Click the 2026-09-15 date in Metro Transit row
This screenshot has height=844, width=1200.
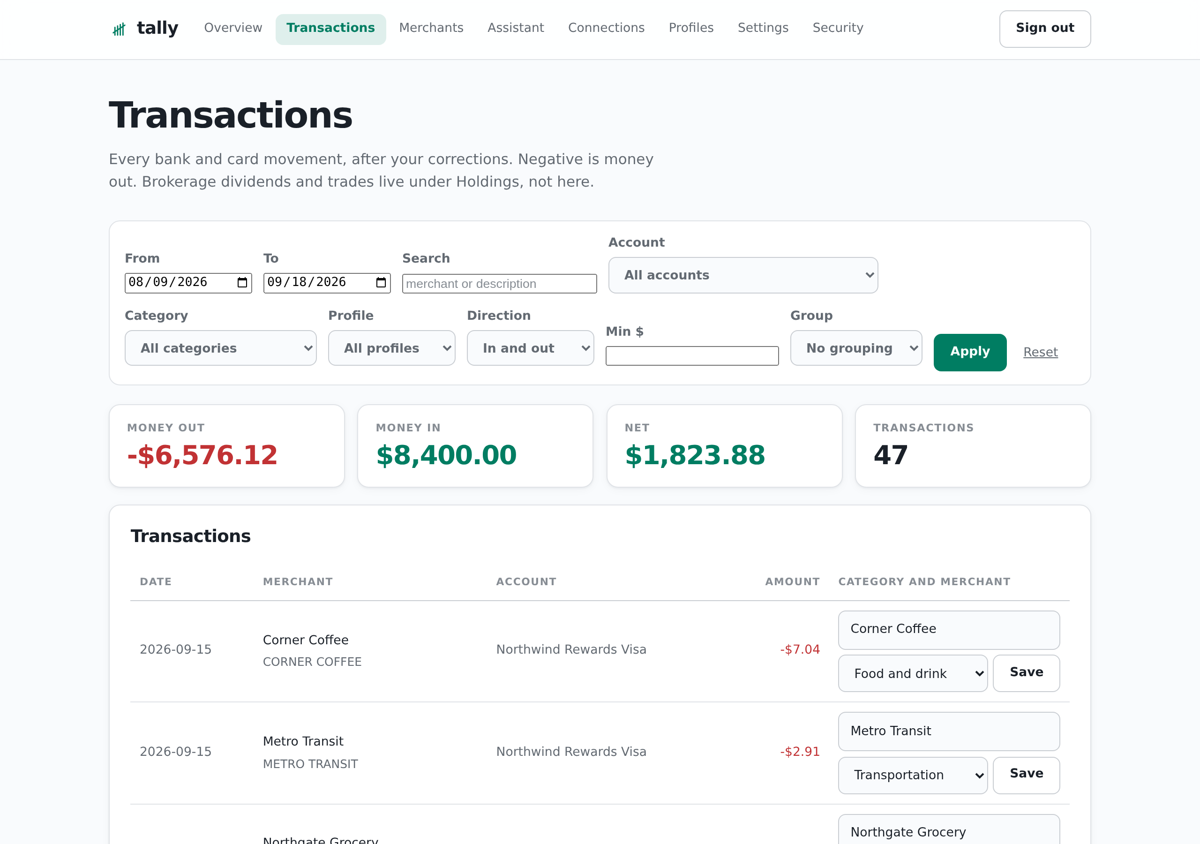coord(176,752)
